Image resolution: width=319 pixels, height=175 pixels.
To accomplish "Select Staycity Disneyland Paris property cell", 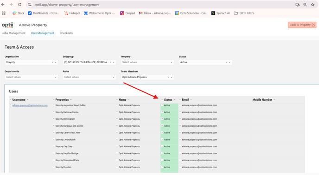I will [67, 160].
